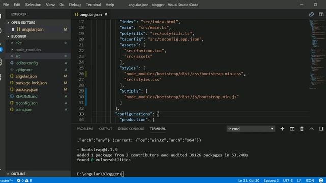
Task: Click the EXPLORER panel header
Action: click(x=19, y=14)
